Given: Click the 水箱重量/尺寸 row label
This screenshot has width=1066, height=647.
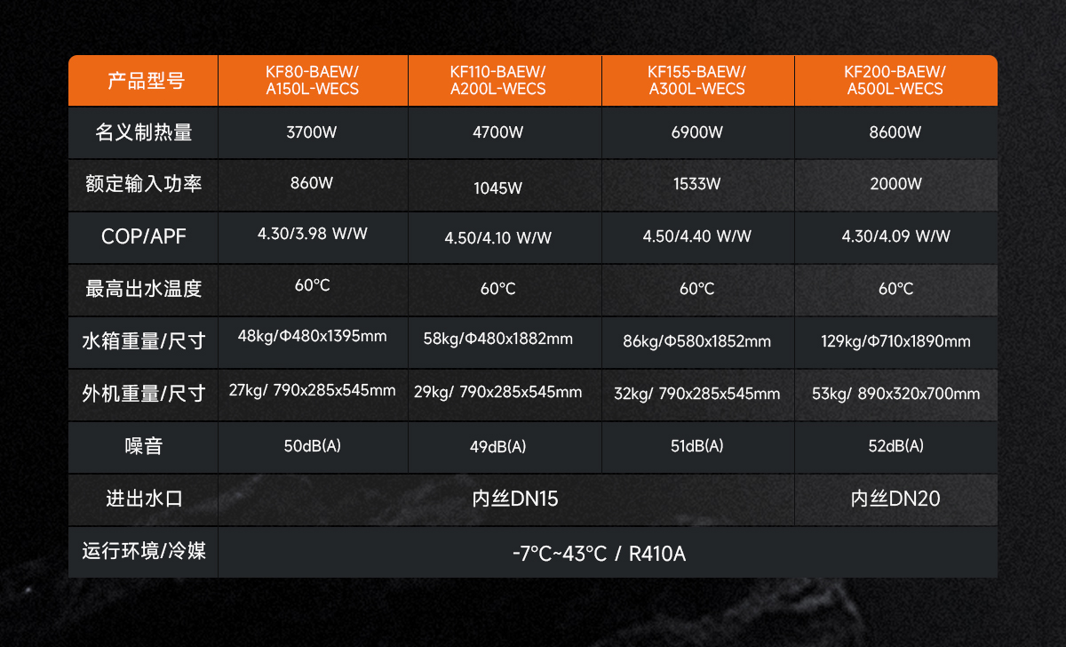Looking at the screenshot, I should tap(144, 342).
